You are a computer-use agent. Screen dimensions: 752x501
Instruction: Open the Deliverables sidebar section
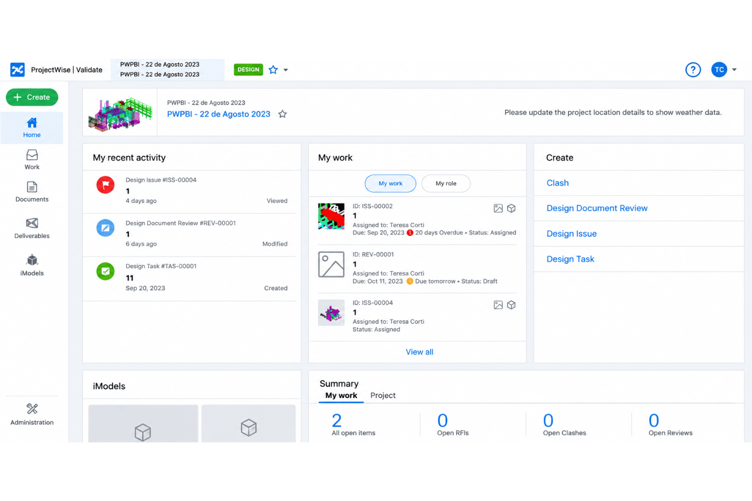pyautogui.click(x=32, y=228)
